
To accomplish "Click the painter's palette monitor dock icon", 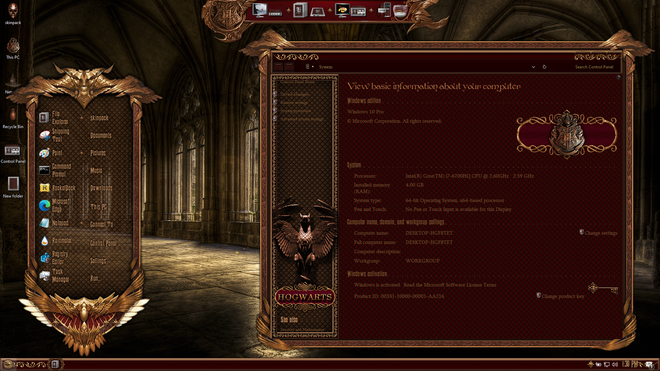I will [342, 10].
